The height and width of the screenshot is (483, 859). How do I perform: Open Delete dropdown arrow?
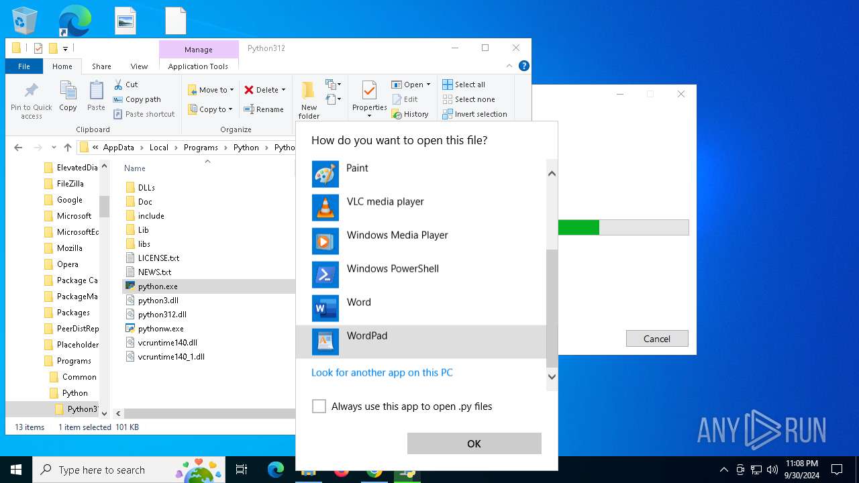coord(283,90)
